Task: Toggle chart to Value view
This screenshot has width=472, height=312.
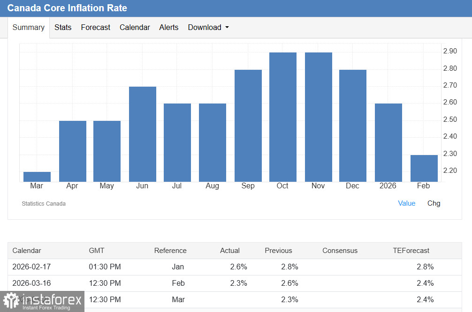Action: 406,203
